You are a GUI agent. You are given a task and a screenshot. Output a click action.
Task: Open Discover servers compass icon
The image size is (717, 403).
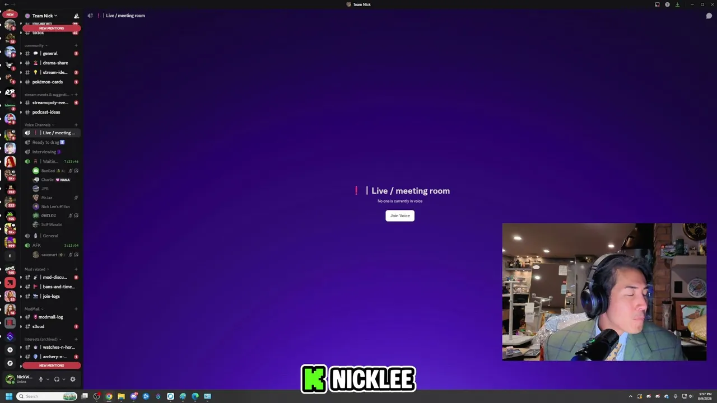(10, 363)
